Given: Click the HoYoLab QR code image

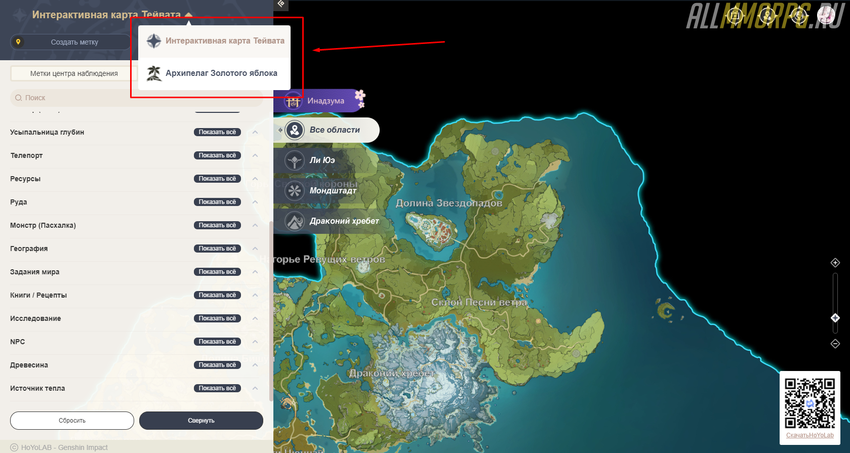Looking at the screenshot, I should (810, 403).
